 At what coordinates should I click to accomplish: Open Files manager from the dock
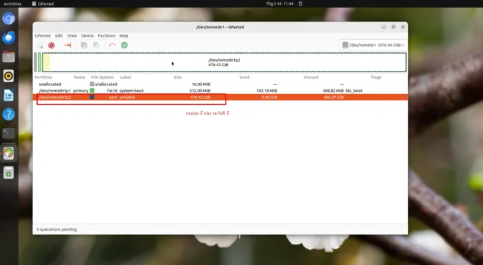tap(9, 57)
